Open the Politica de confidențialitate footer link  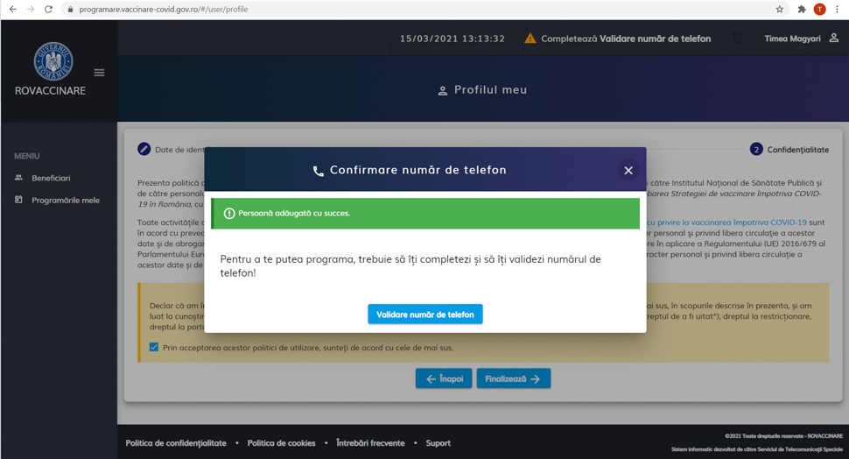(176, 443)
